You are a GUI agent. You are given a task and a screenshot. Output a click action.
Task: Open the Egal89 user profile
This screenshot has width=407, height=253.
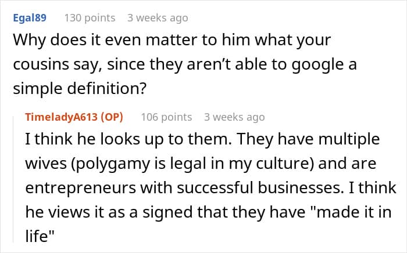point(30,18)
